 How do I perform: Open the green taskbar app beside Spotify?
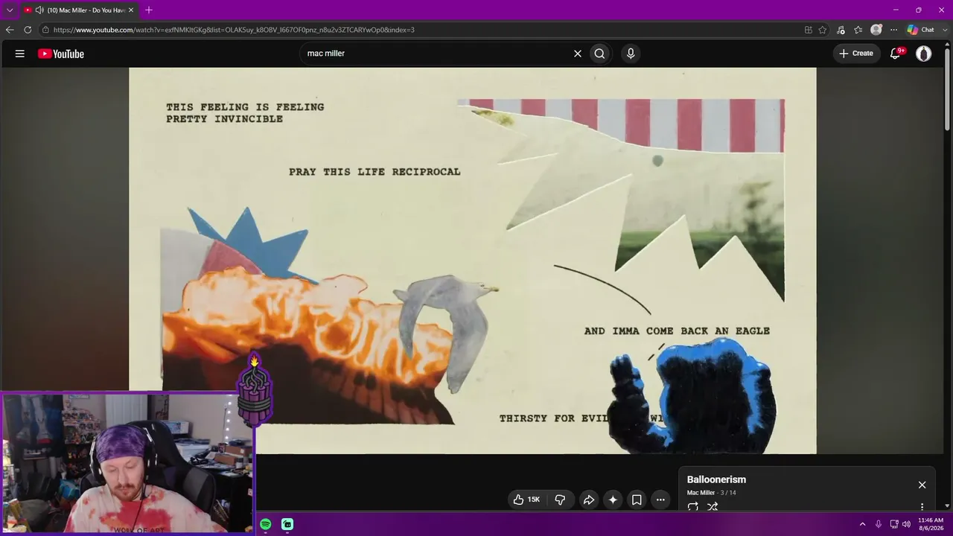coord(287,524)
